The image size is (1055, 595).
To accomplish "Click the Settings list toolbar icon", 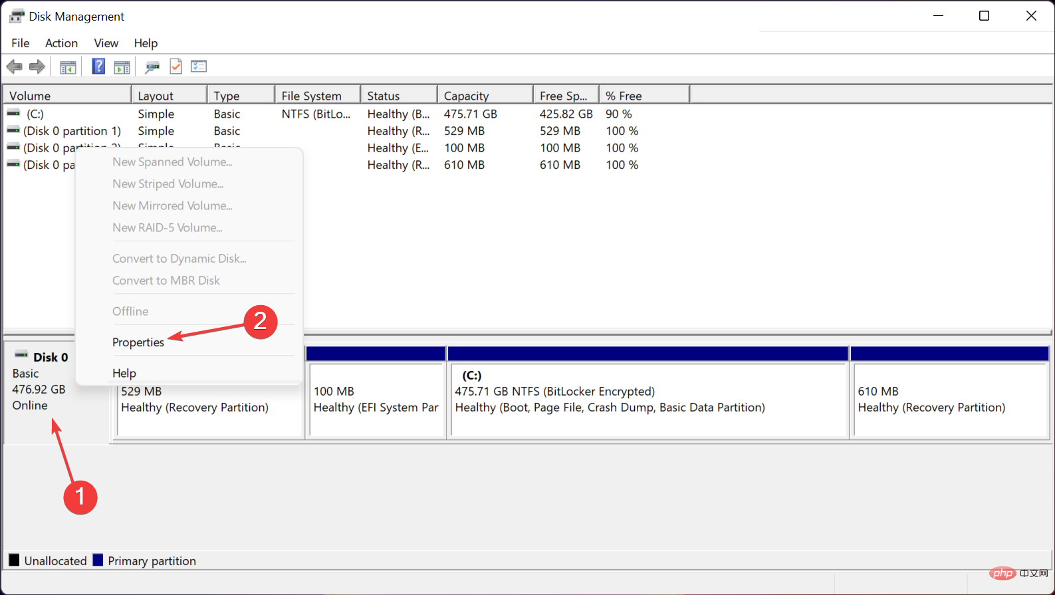I will (199, 66).
